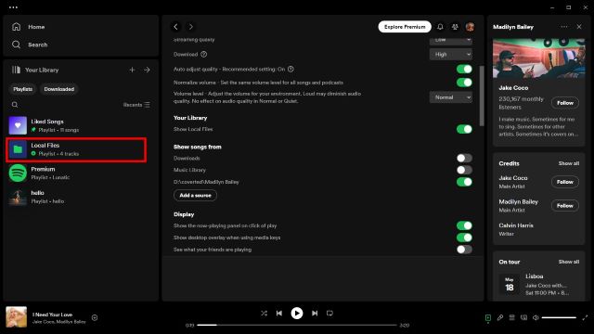Enable Downloads source toggle
The height and width of the screenshot is (334, 594).
464,158
